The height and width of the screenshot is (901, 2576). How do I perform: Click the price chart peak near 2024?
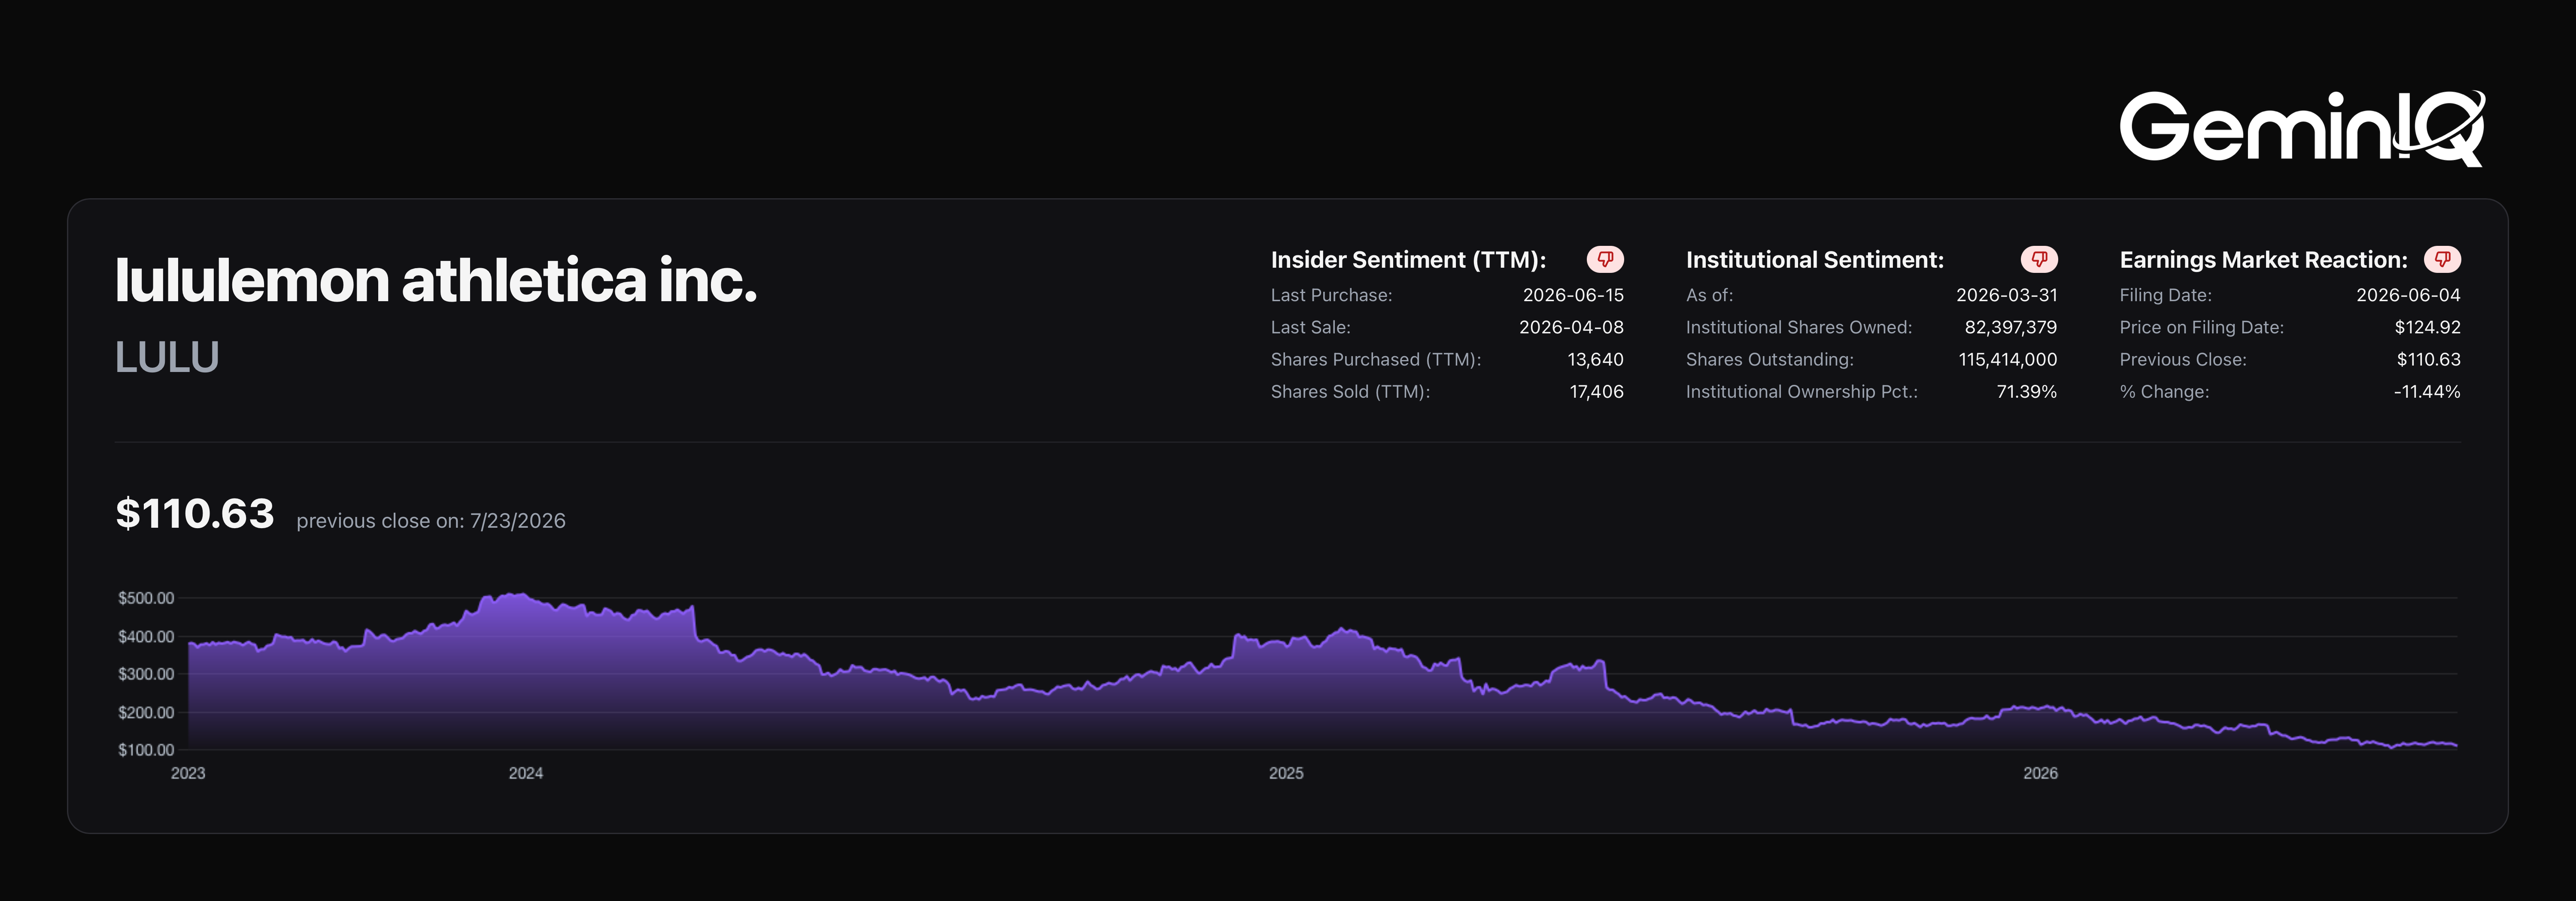pos(516,594)
